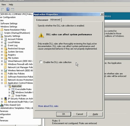Click the Executable Rules icon

pyautogui.click(x=13, y=89)
